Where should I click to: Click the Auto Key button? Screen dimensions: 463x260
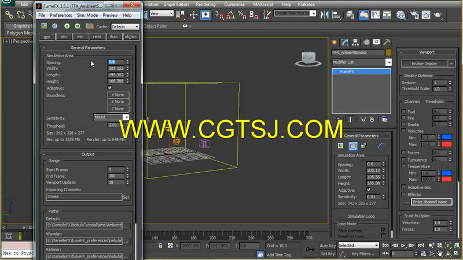tap(328, 246)
